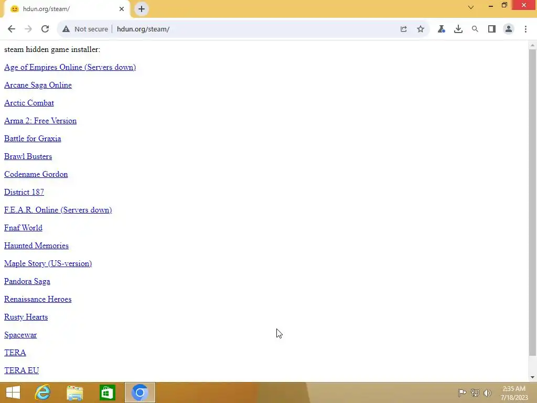Click the scrollbar down arrow
537x403 pixels.
[532, 377]
